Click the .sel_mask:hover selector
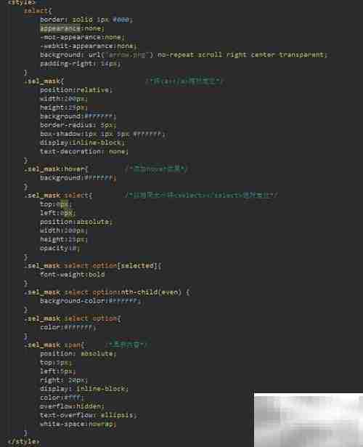Viewport: 363px width, 447px height. coord(56,169)
